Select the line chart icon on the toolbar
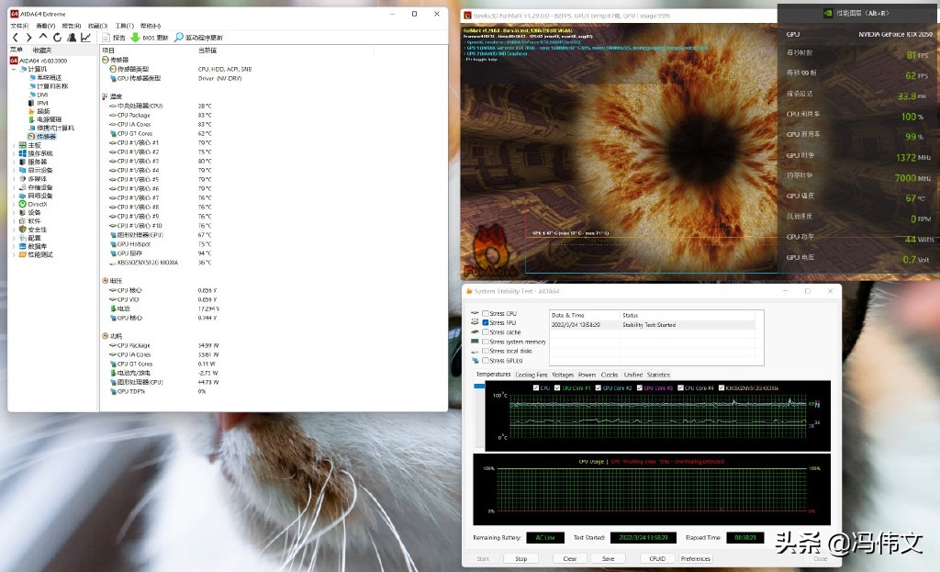Screen dimensions: 940x572 86,37
